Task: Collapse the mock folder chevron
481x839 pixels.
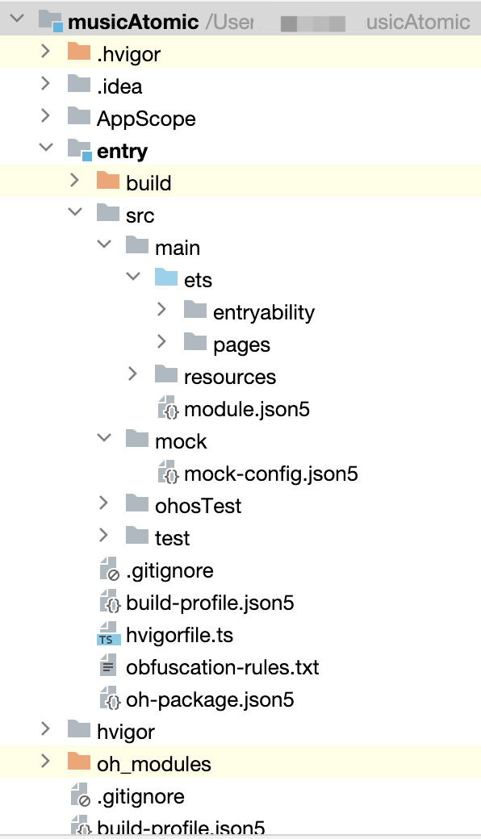Action: (104, 438)
